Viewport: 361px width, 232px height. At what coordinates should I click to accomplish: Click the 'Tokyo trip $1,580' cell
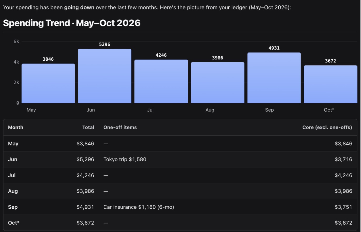125,159
